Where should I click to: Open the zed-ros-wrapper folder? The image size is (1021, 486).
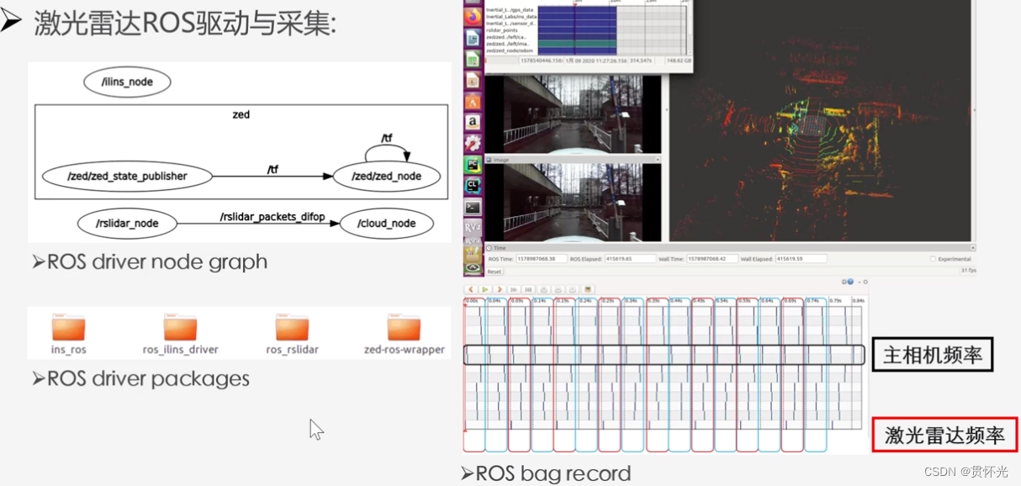tap(404, 334)
